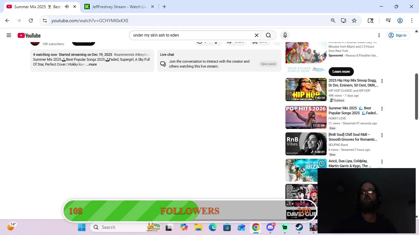Bookmark this page with the star
This screenshot has height=235, width=419.
[354, 21]
